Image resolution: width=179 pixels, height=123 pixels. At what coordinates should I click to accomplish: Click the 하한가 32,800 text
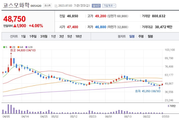pyautogui.click(x=118, y=27)
